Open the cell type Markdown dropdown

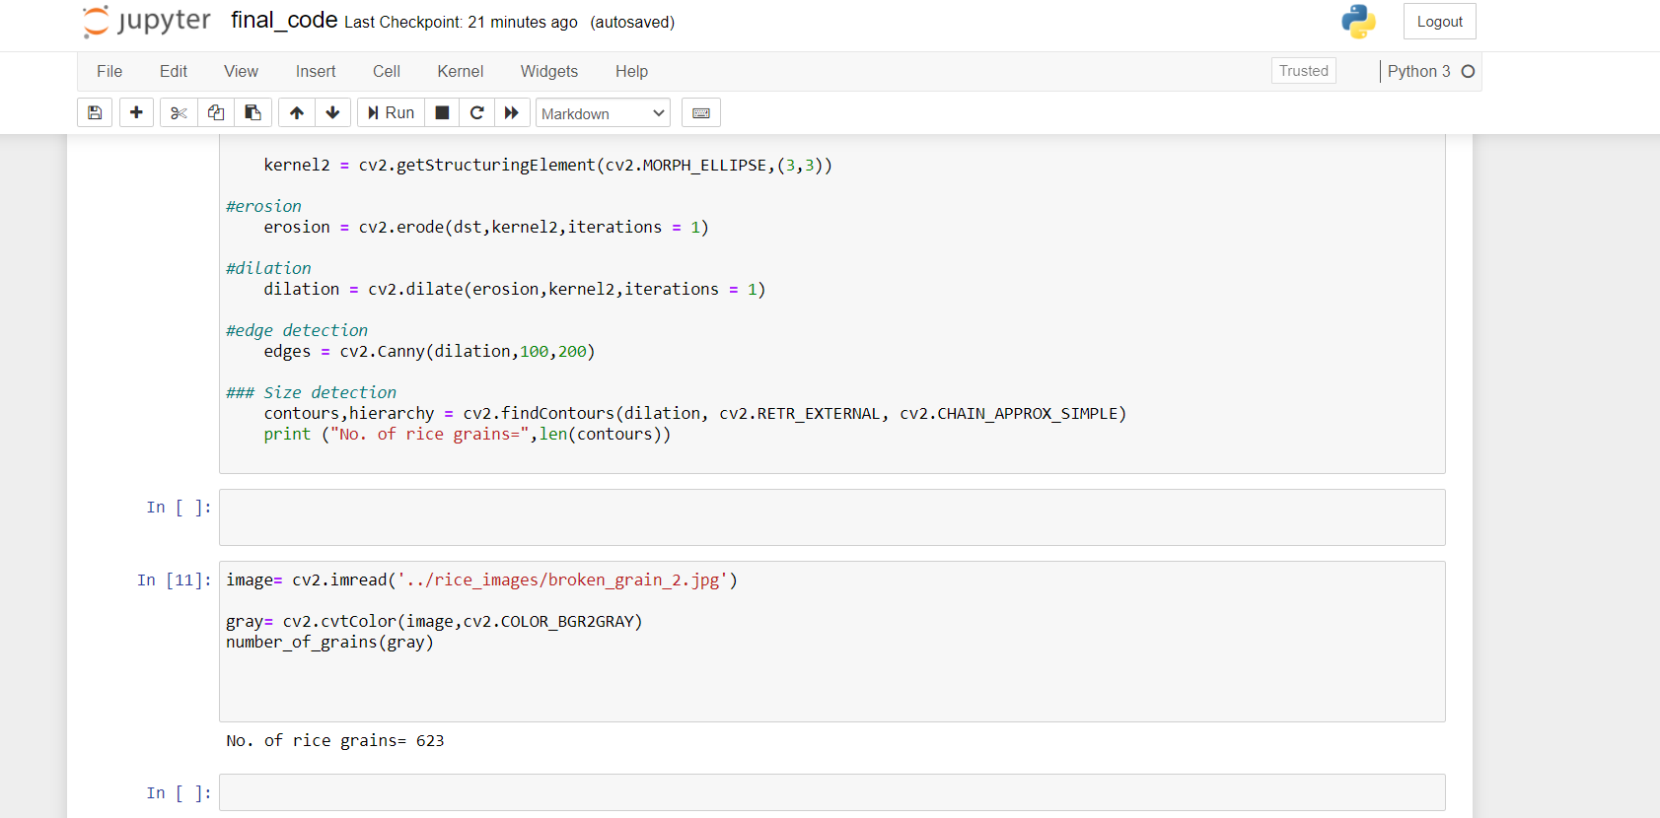point(603,113)
